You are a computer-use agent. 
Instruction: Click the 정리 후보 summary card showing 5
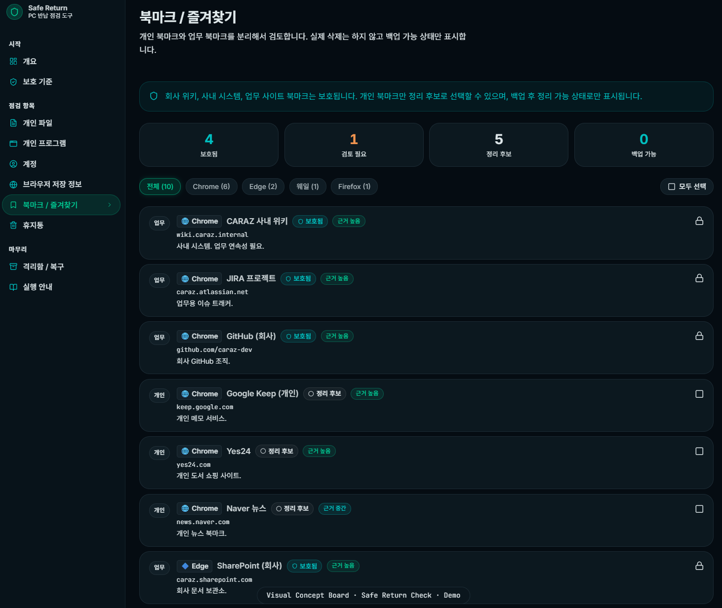[498, 145]
